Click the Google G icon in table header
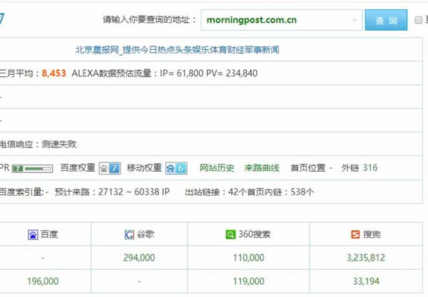Screen dimensions: 428x297 click(x=129, y=234)
